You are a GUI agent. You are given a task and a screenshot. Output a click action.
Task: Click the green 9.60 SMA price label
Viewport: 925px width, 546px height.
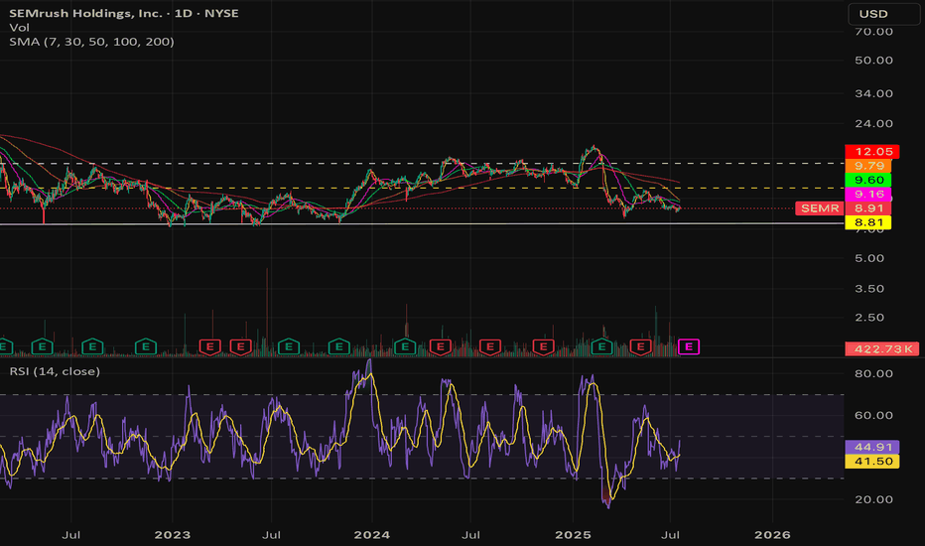click(868, 180)
